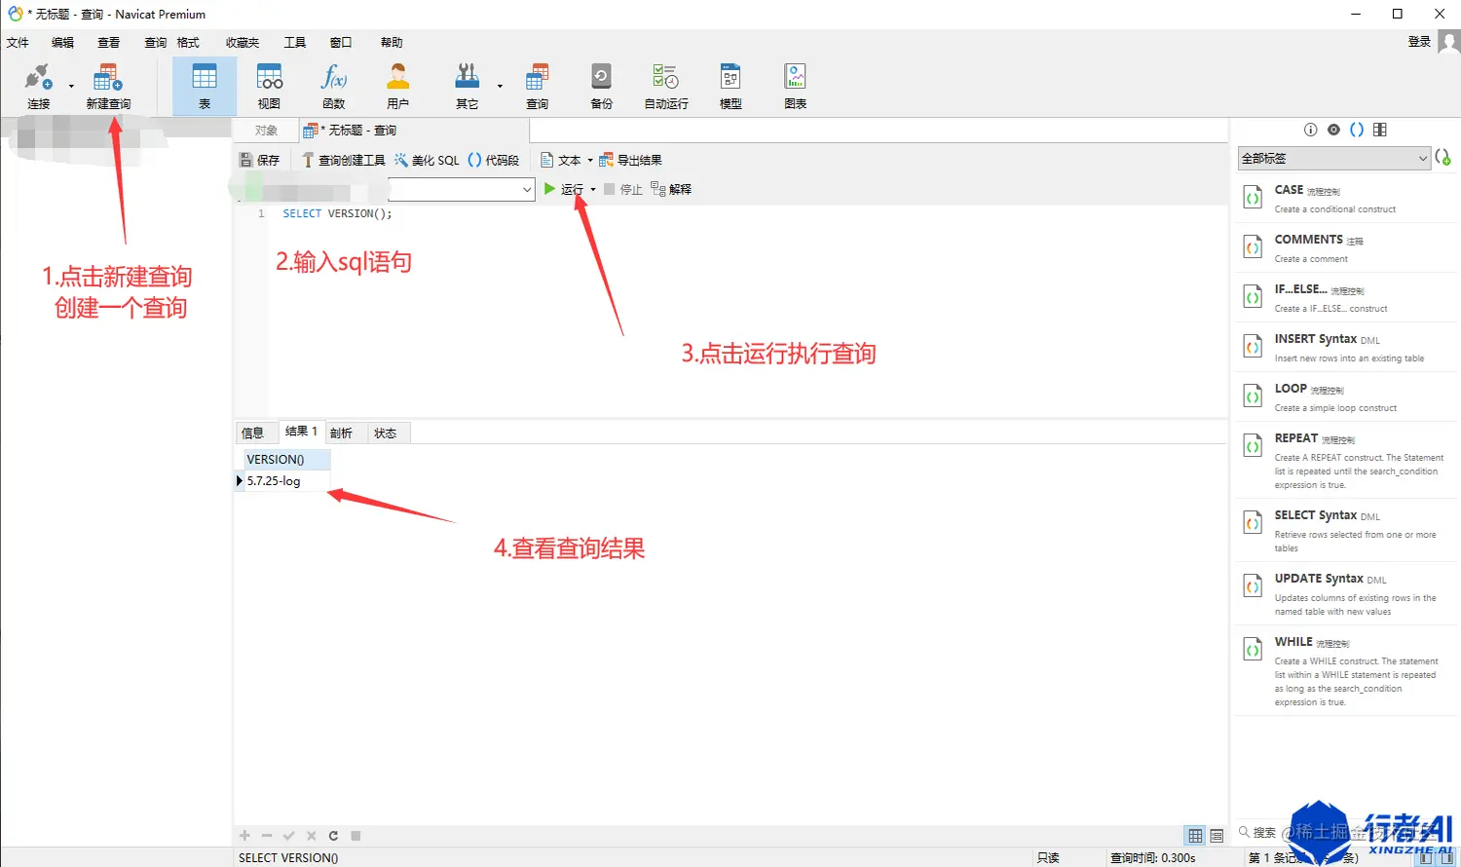Expand the 运行 (Run) dropdown arrow

pyautogui.click(x=590, y=189)
